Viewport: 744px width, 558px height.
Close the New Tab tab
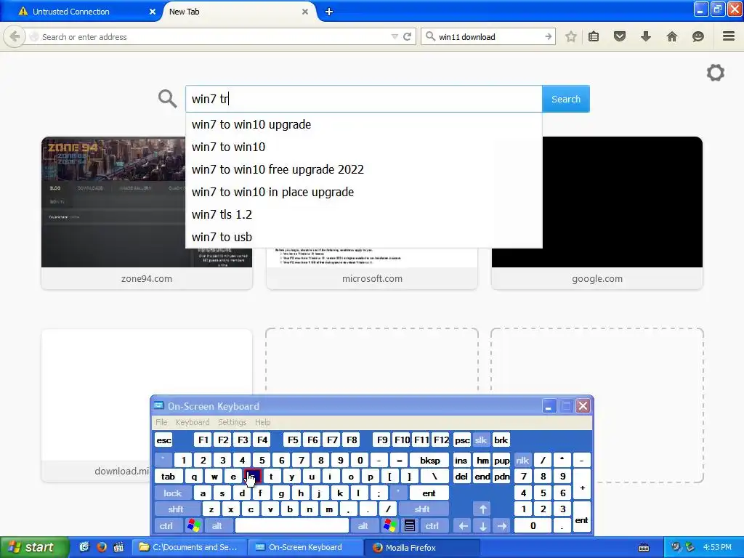point(305,12)
